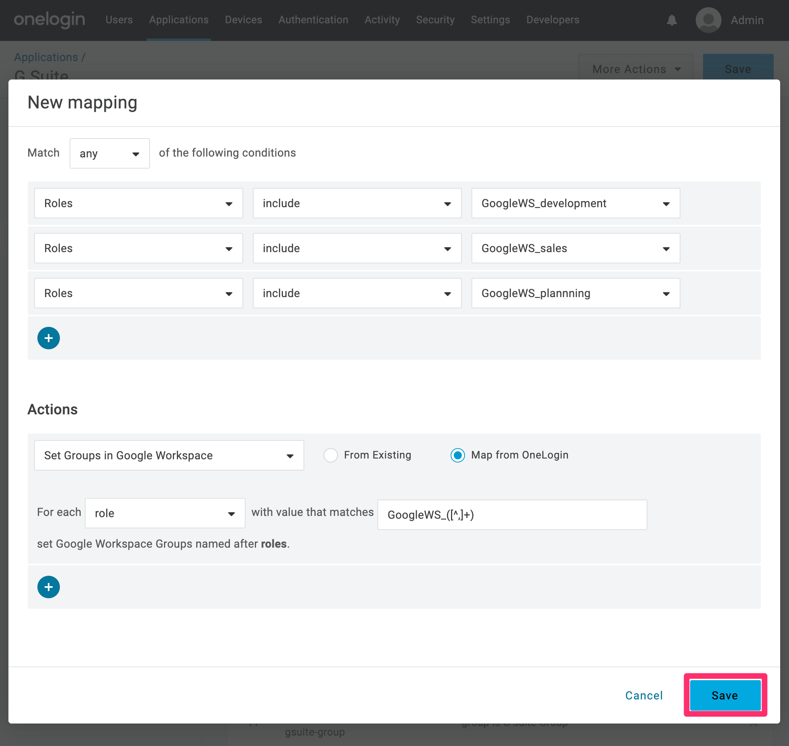The height and width of the screenshot is (746, 789).
Task: Open the Authentication menu
Action: [314, 20]
